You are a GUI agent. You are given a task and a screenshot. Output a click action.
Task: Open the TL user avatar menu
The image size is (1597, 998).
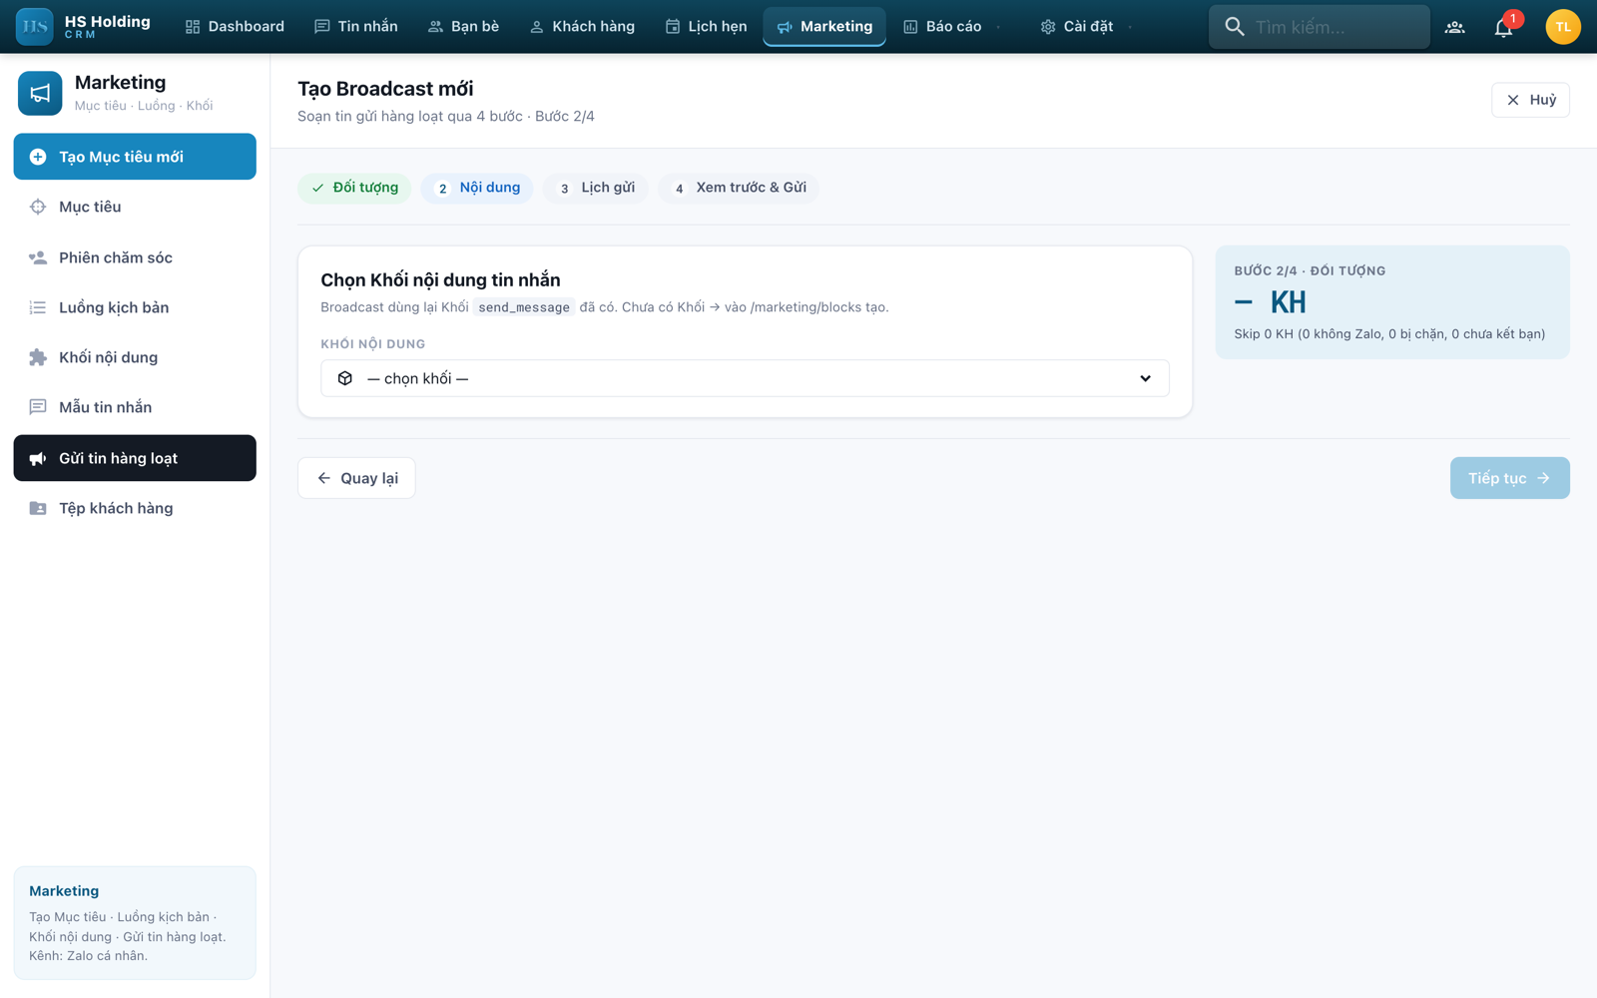1562,27
